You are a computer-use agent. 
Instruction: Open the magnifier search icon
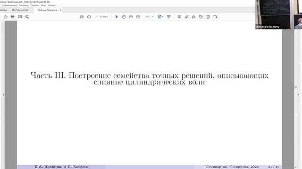click(x=27, y=17)
